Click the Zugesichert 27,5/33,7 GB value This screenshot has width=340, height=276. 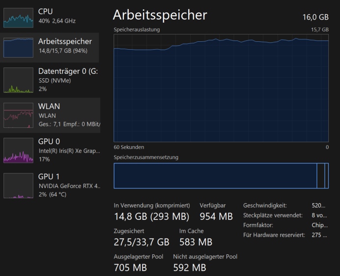point(142,242)
